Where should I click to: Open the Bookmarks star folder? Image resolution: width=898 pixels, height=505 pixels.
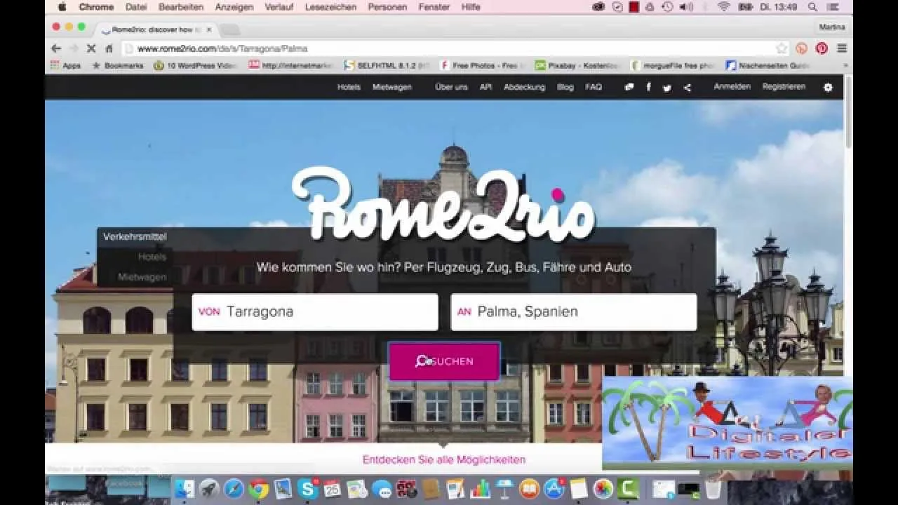pos(118,65)
